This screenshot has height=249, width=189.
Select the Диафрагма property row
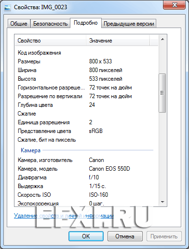[86, 177]
